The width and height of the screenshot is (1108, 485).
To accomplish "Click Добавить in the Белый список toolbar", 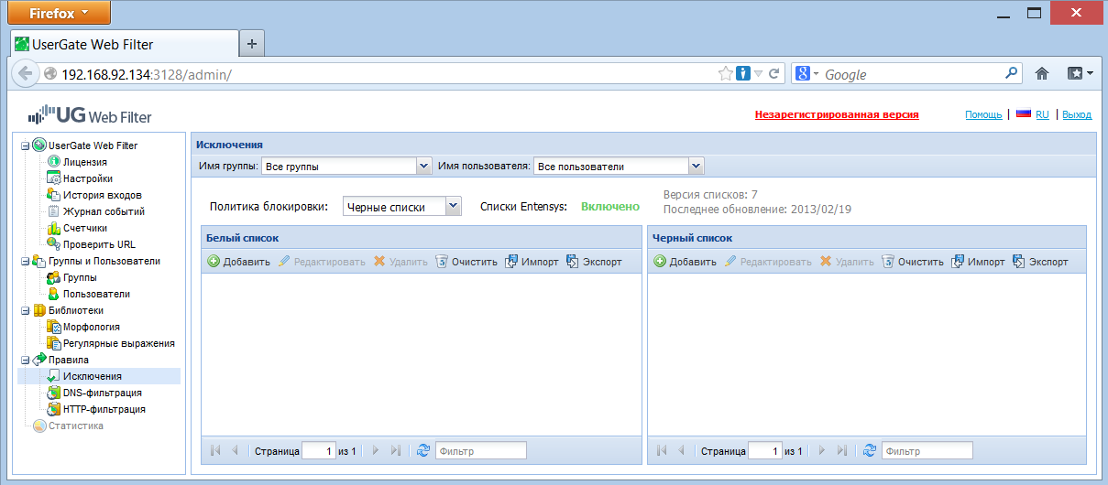I will [238, 262].
